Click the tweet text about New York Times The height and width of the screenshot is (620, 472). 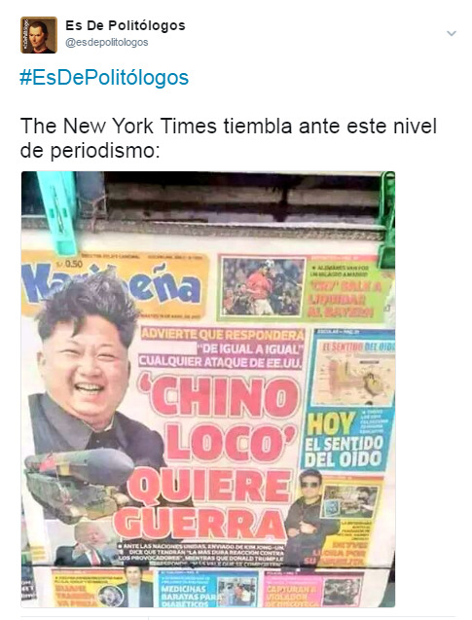[229, 138]
